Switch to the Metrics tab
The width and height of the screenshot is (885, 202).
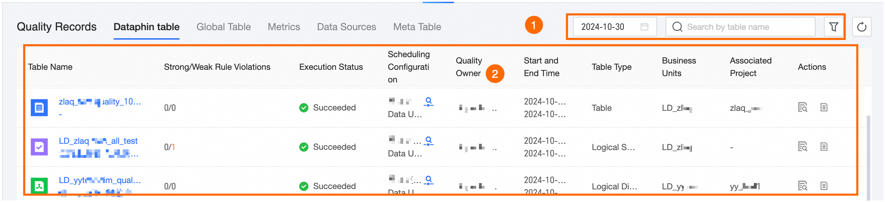click(x=284, y=27)
